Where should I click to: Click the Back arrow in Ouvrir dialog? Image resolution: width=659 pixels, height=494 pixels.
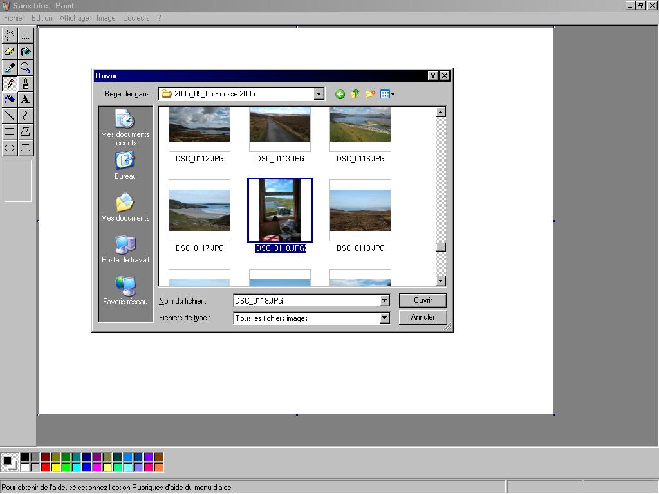pos(340,94)
